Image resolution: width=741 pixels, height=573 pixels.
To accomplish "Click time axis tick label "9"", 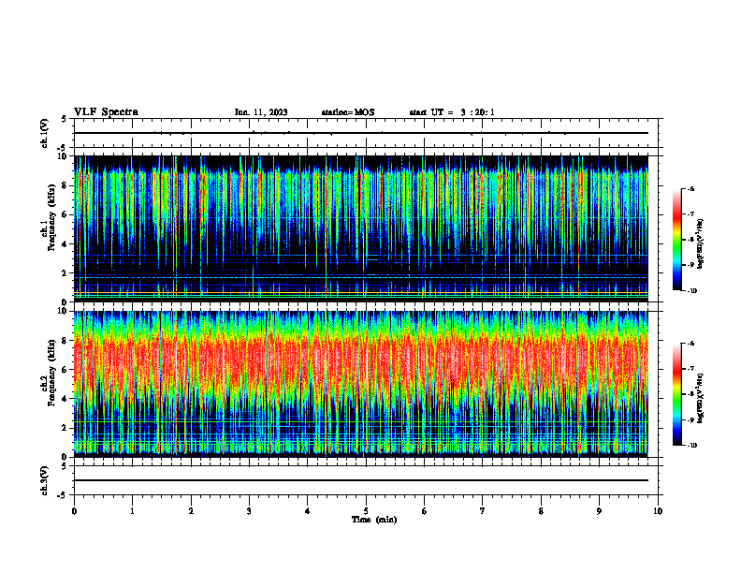I will 599,511.
